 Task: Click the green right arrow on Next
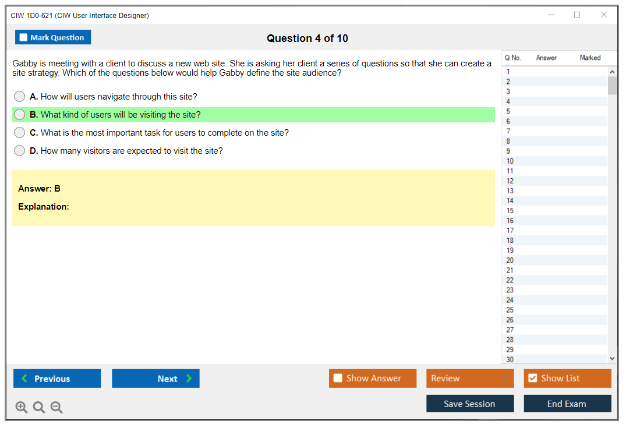(189, 379)
